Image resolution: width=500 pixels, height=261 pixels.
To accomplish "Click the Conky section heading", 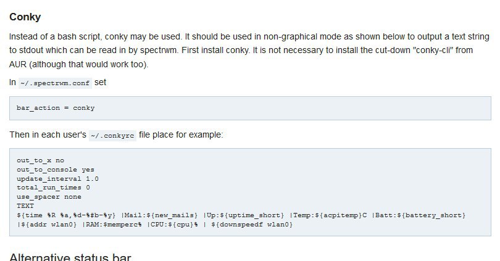I will tap(25, 17).
